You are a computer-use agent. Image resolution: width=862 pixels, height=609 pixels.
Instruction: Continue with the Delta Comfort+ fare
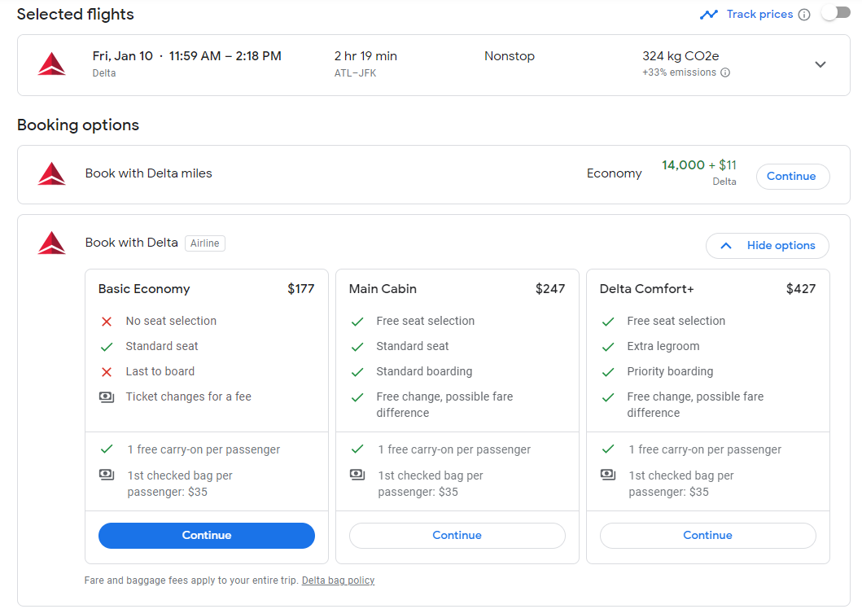click(x=707, y=535)
